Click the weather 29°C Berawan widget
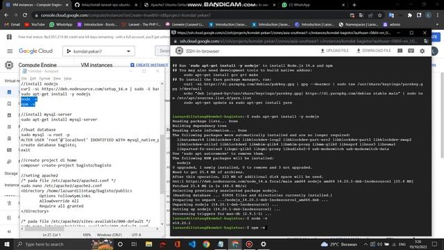Image resolution: width=444 pixels, height=250 pixels. point(339,244)
